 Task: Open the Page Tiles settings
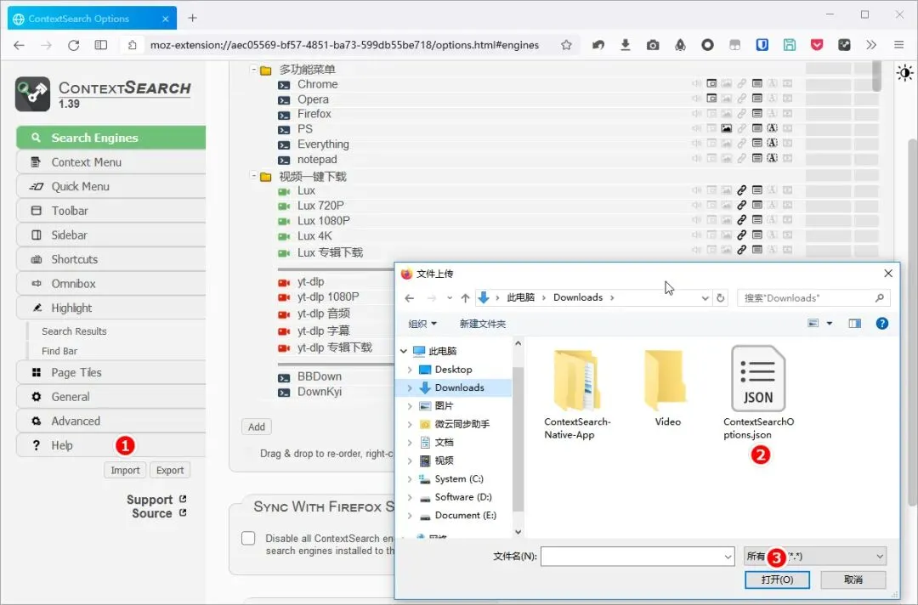point(111,373)
